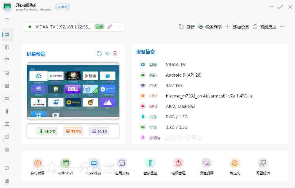The height and width of the screenshot is (188, 295).
Task: Open the 设备列表 device list
Action: [x=210, y=27]
